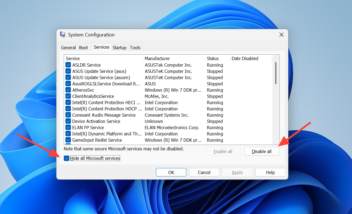Open Help for System Configuration
The width and height of the screenshot is (352, 214).
click(270, 172)
